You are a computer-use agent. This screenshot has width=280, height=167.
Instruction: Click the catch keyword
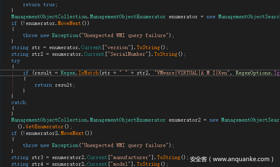click(x=18, y=102)
